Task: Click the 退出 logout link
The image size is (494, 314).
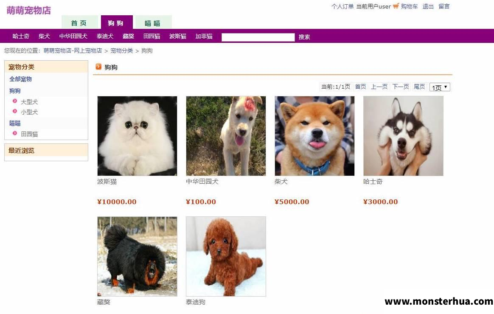Action: pos(428,6)
